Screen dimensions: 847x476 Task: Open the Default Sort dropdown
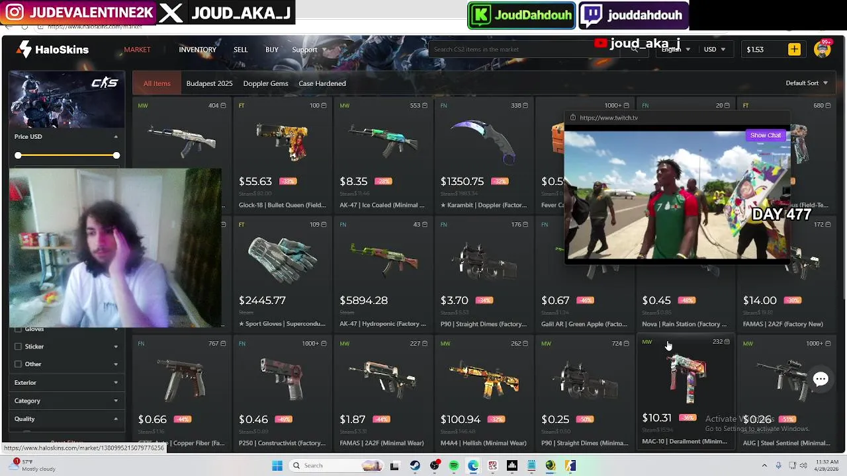(x=807, y=83)
